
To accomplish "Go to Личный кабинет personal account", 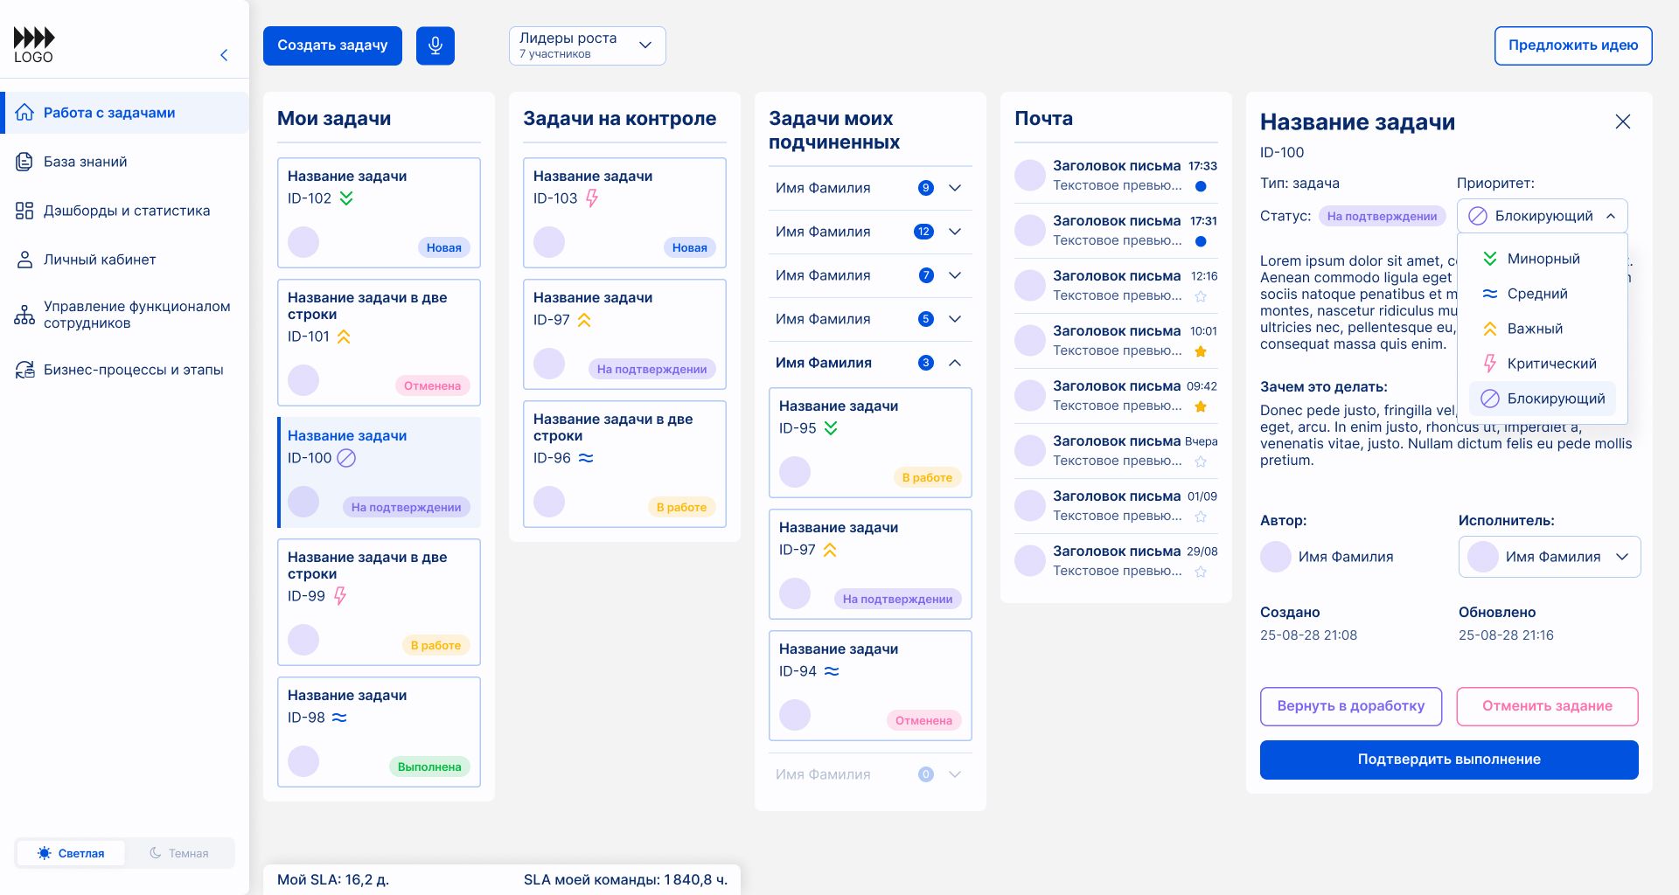I will pyautogui.click(x=99, y=260).
